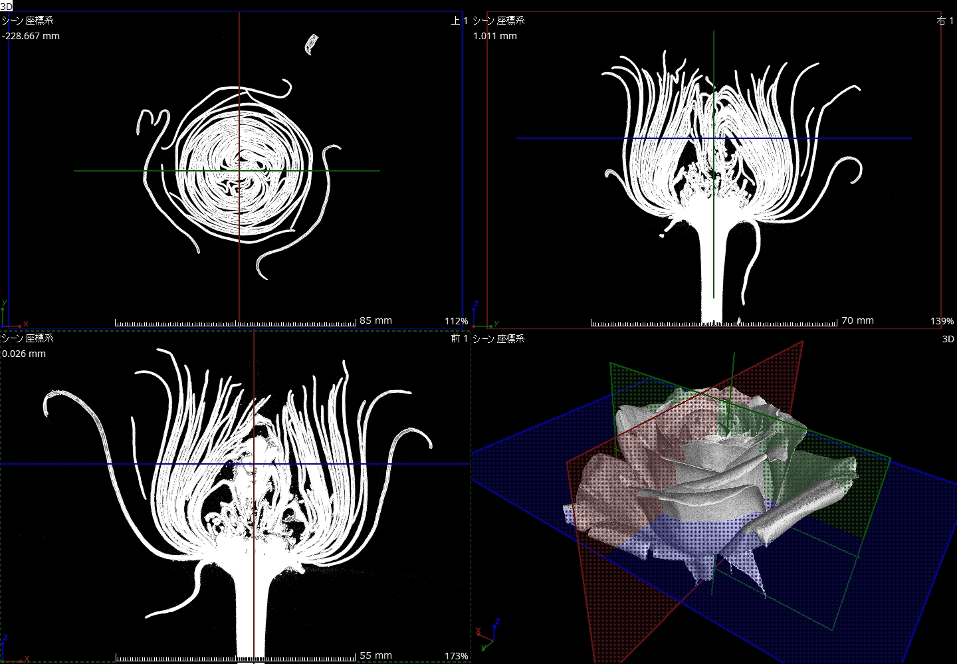
Task: Open coordinate system dropdown in right view
Action: [498, 21]
